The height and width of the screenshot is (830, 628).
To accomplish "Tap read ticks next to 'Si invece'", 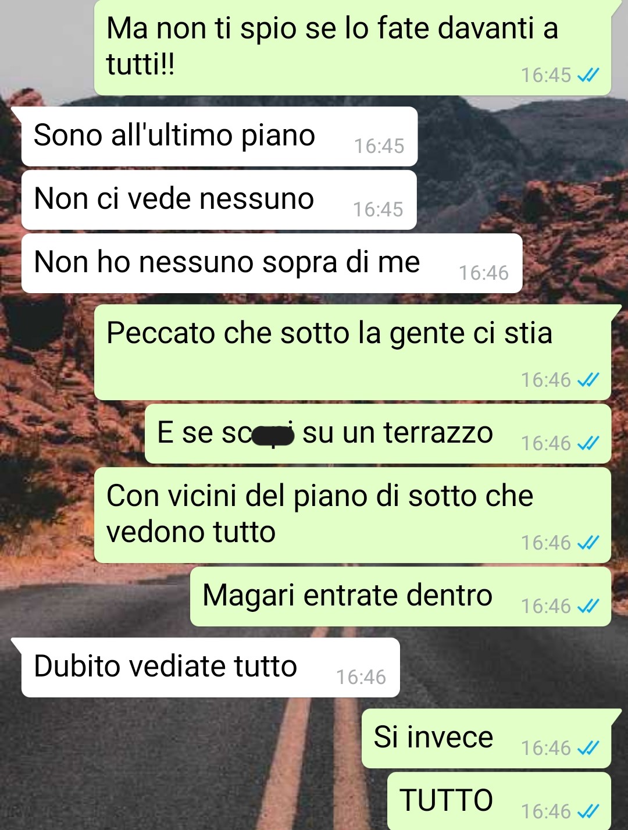I will coord(588,747).
